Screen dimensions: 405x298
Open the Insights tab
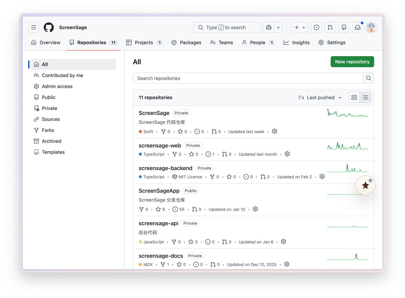tap(297, 42)
